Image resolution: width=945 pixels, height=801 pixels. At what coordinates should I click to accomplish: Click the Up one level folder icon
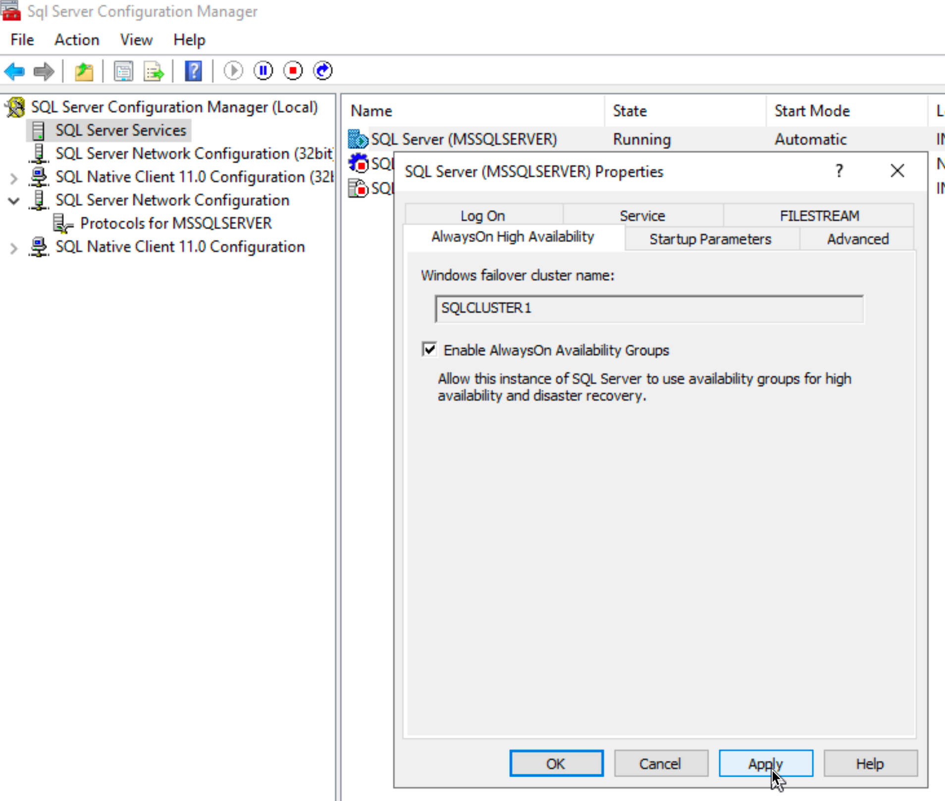point(84,71)
